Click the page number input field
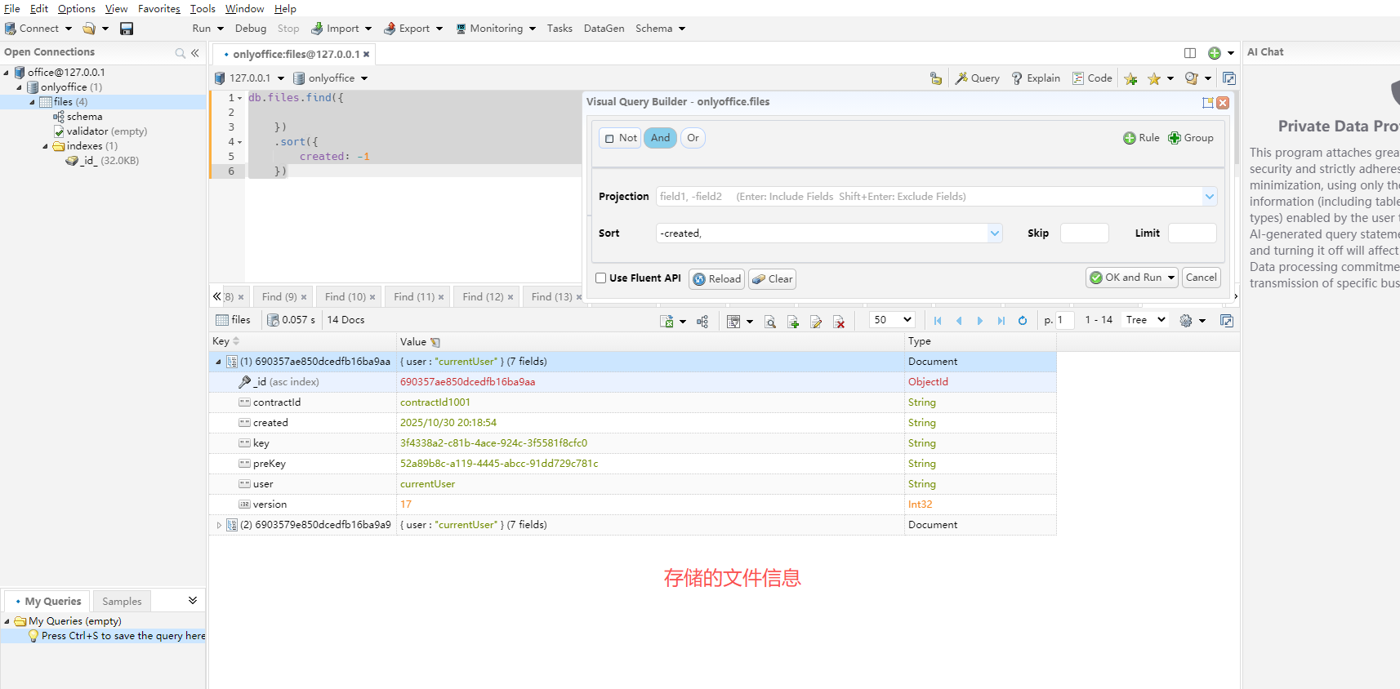This screenshot has width=1400, height=689. [1065, 320]
